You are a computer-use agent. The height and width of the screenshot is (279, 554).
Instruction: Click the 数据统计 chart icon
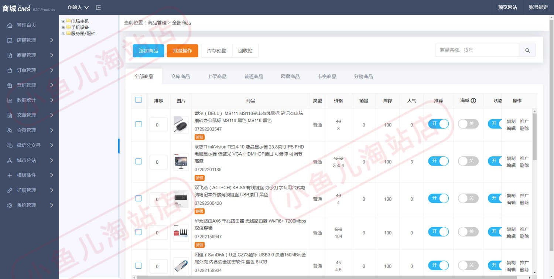10,100
